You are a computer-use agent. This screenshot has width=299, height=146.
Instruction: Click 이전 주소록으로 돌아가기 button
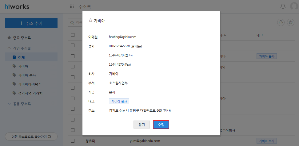(31, 136)
